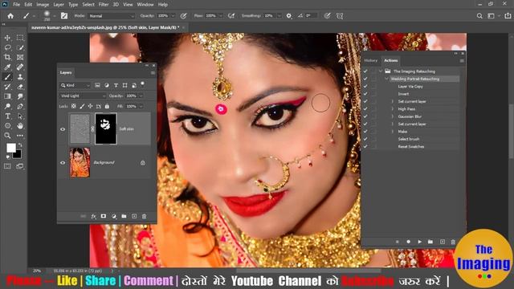Viewport: 514px width, 289px height.
Task: Collapse The Imaging Retouching action set
Action: 381,71
